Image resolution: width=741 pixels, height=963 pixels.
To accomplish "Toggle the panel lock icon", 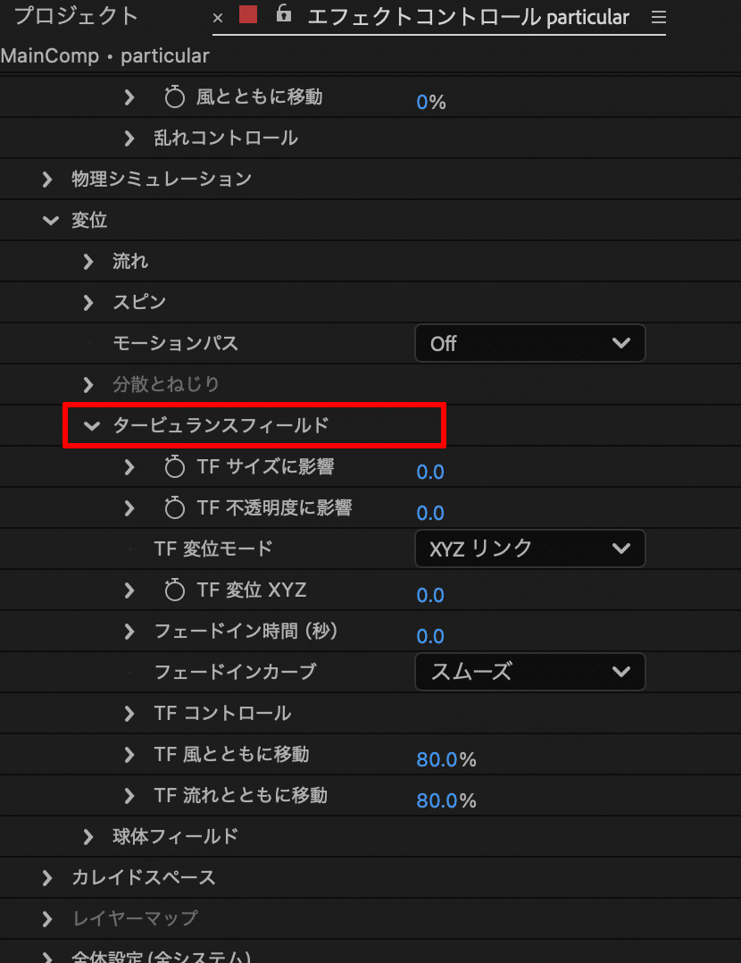I will (282, 16).
